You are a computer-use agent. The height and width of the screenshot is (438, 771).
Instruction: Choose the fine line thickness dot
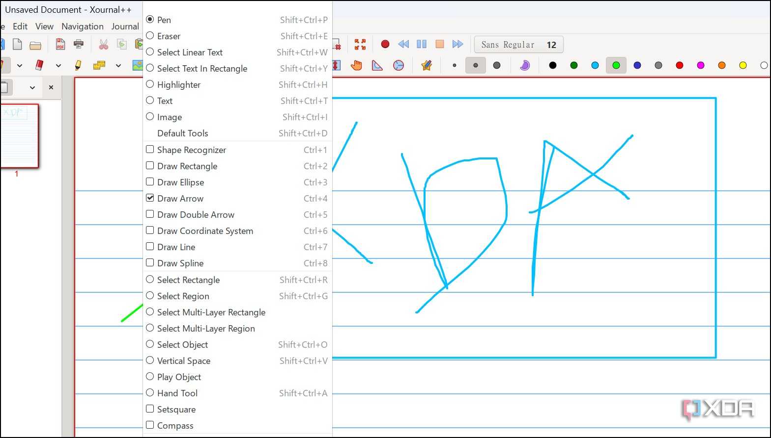pos(455,65)
